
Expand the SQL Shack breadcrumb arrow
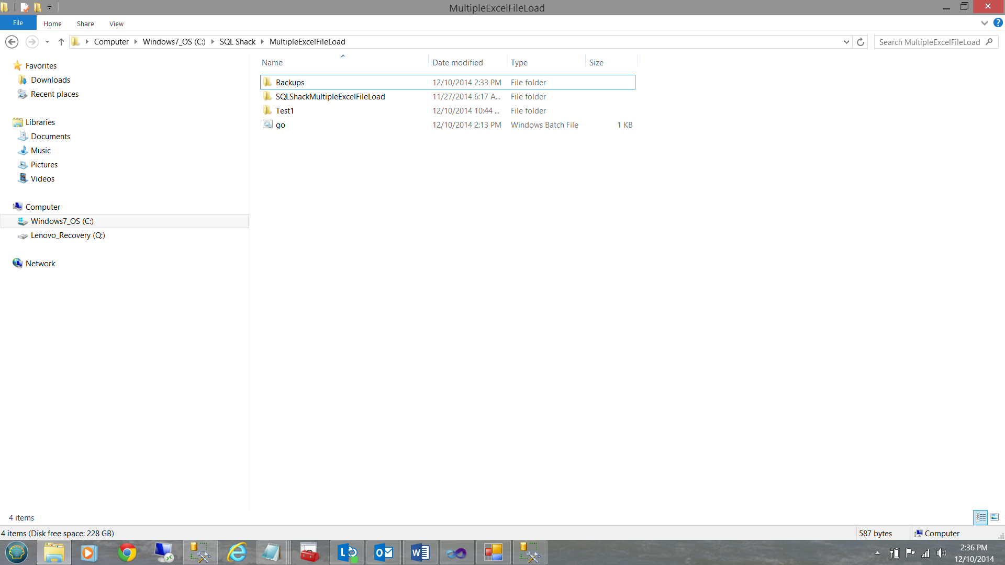coord(263,42)
